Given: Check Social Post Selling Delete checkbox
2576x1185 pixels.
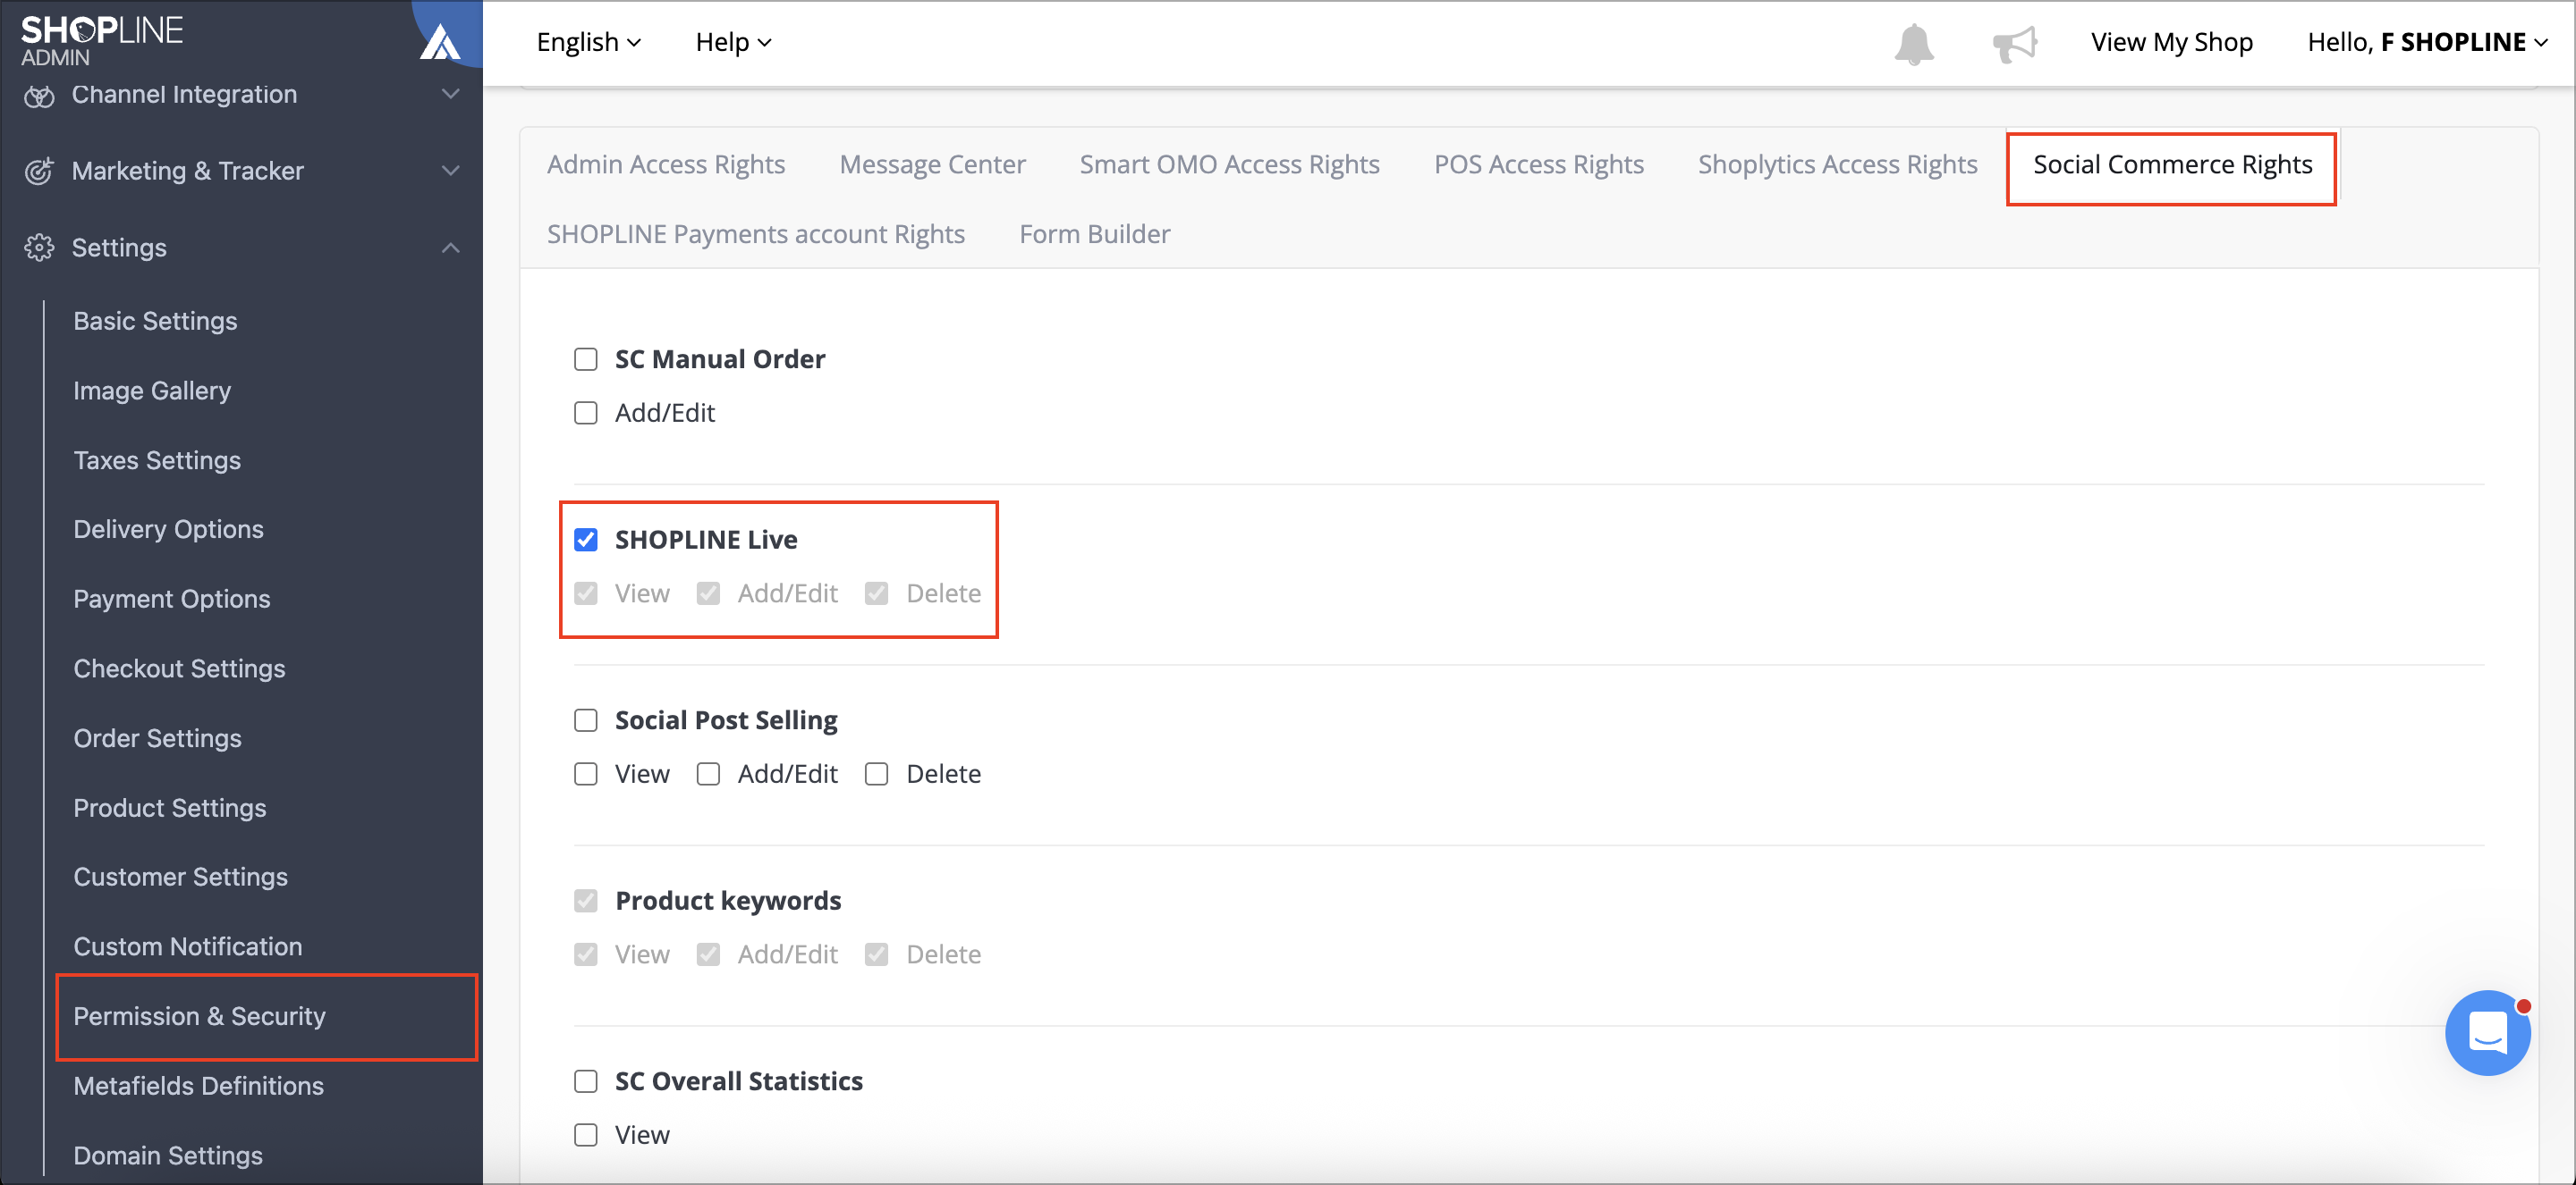Looking at the screenshot, I should [x=877, y=774].
